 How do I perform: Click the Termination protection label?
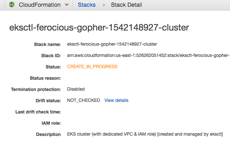(36, 89)
